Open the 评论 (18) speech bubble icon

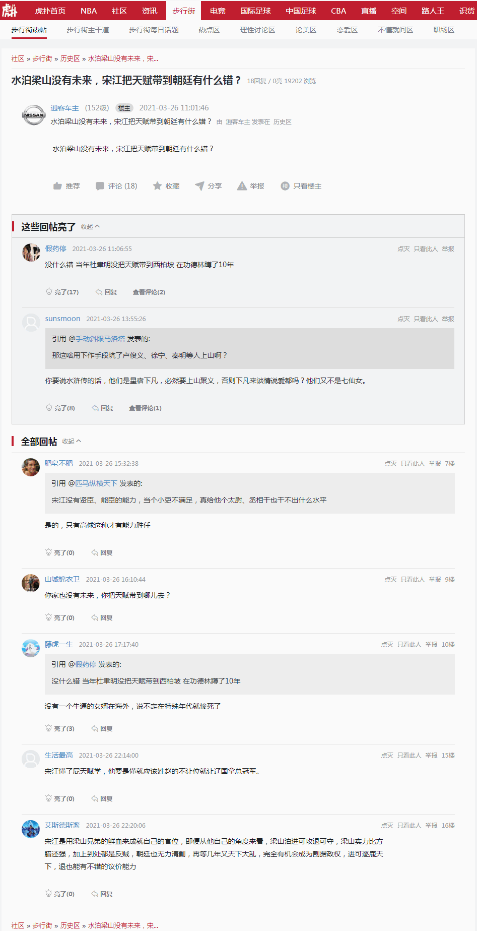(100, 186)
